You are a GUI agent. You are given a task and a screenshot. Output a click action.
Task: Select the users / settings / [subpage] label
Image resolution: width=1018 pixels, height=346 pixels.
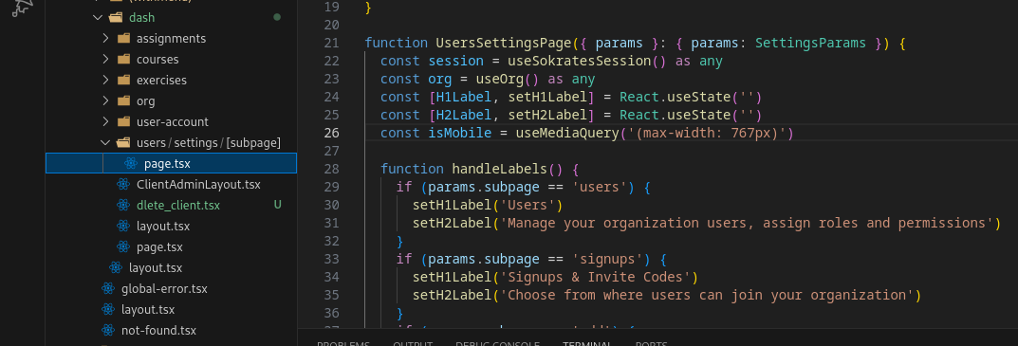pyautogui.click(x=209, y=142)
